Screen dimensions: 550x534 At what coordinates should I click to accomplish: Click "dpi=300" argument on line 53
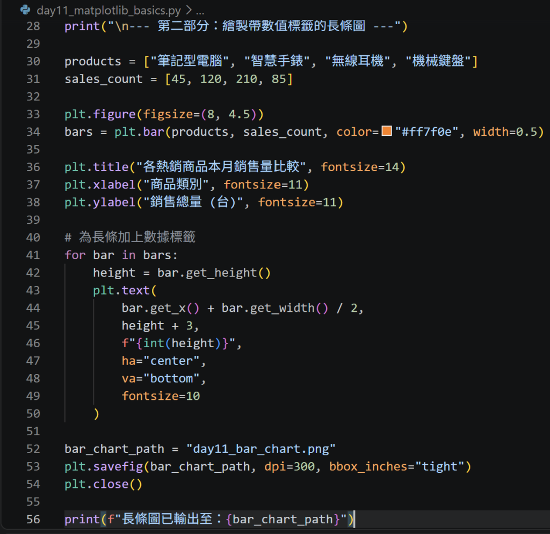[290, 466]
